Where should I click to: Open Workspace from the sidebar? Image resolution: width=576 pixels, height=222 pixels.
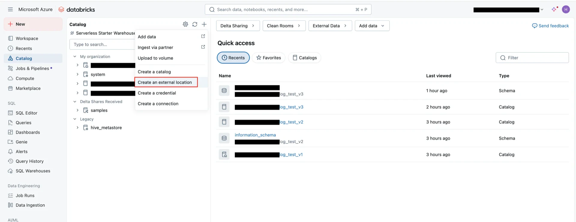(x=33, y=38)
